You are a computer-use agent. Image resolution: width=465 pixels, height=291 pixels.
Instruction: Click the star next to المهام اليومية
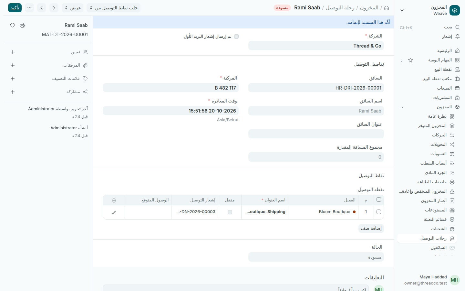point(410,60)
